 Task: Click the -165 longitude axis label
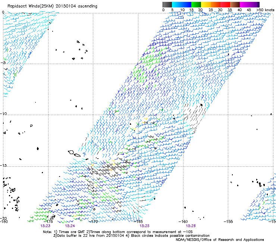pos(138,222)
